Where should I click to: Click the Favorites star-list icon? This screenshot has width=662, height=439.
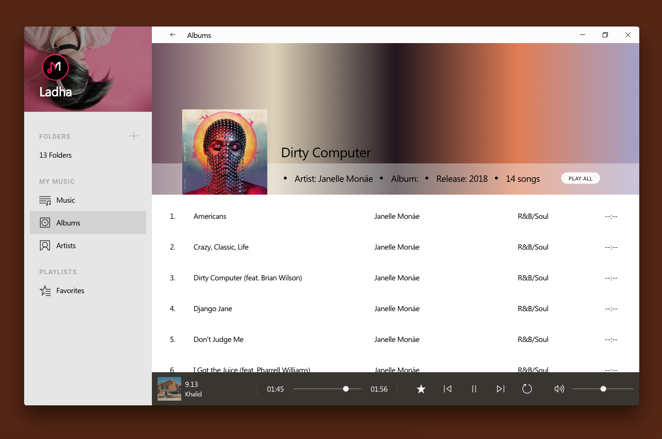coord(45,291)
